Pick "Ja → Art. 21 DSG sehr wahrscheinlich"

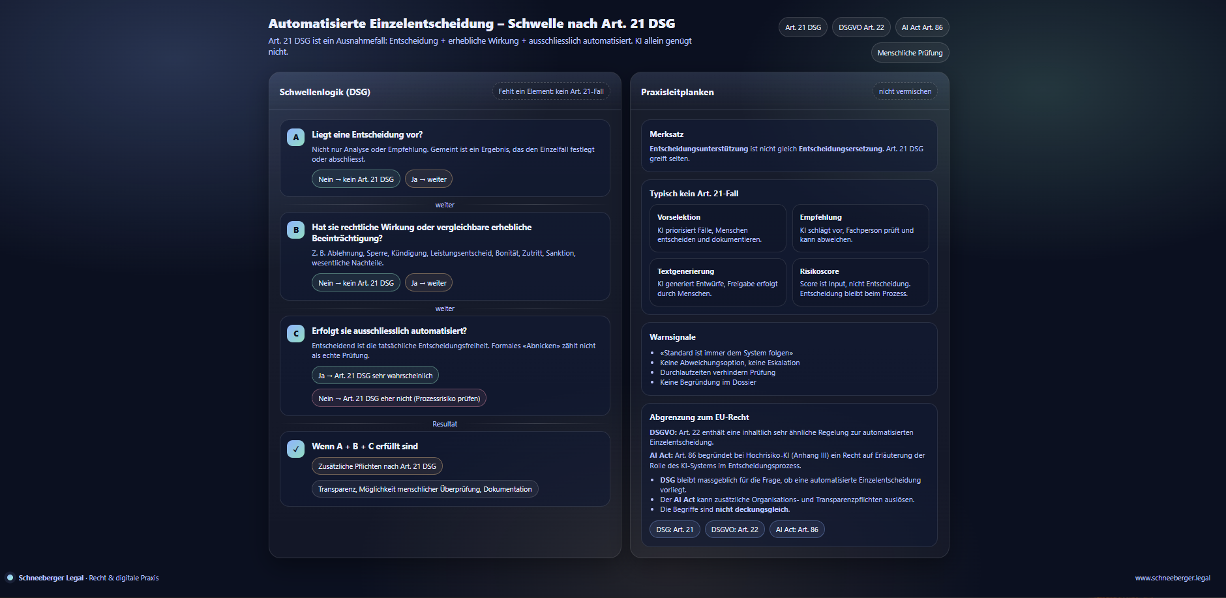pos(375,376)
